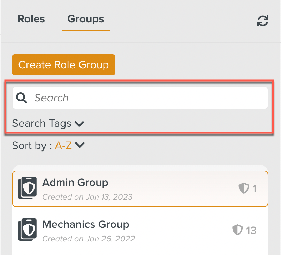
Task: Click the Mechanics Group clipboard-shield icon
Action: pyautogui.click(x=28, y=230)
